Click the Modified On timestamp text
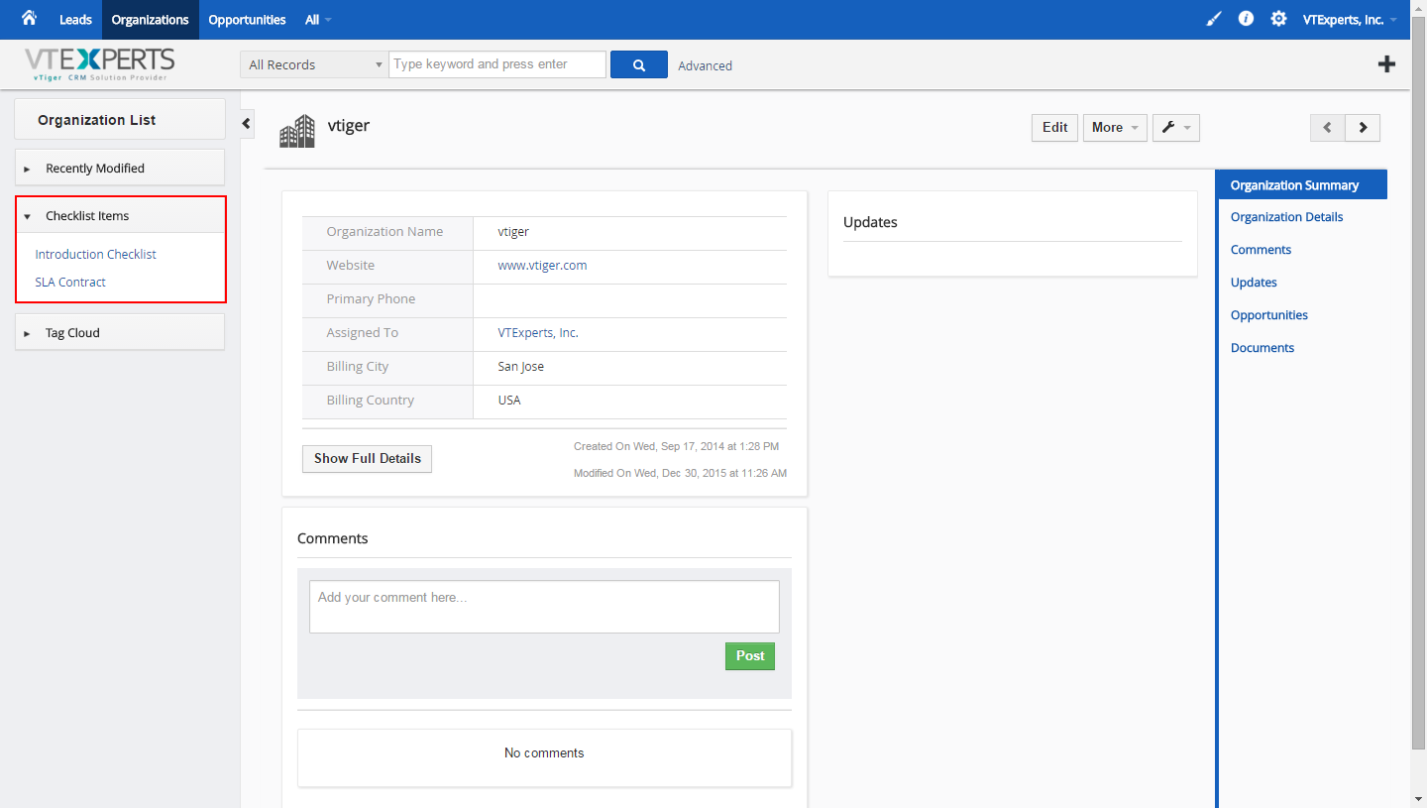 point(680,473)
